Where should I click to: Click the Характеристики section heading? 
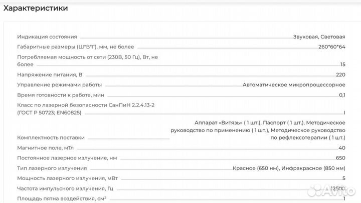(x=36, y=8)
